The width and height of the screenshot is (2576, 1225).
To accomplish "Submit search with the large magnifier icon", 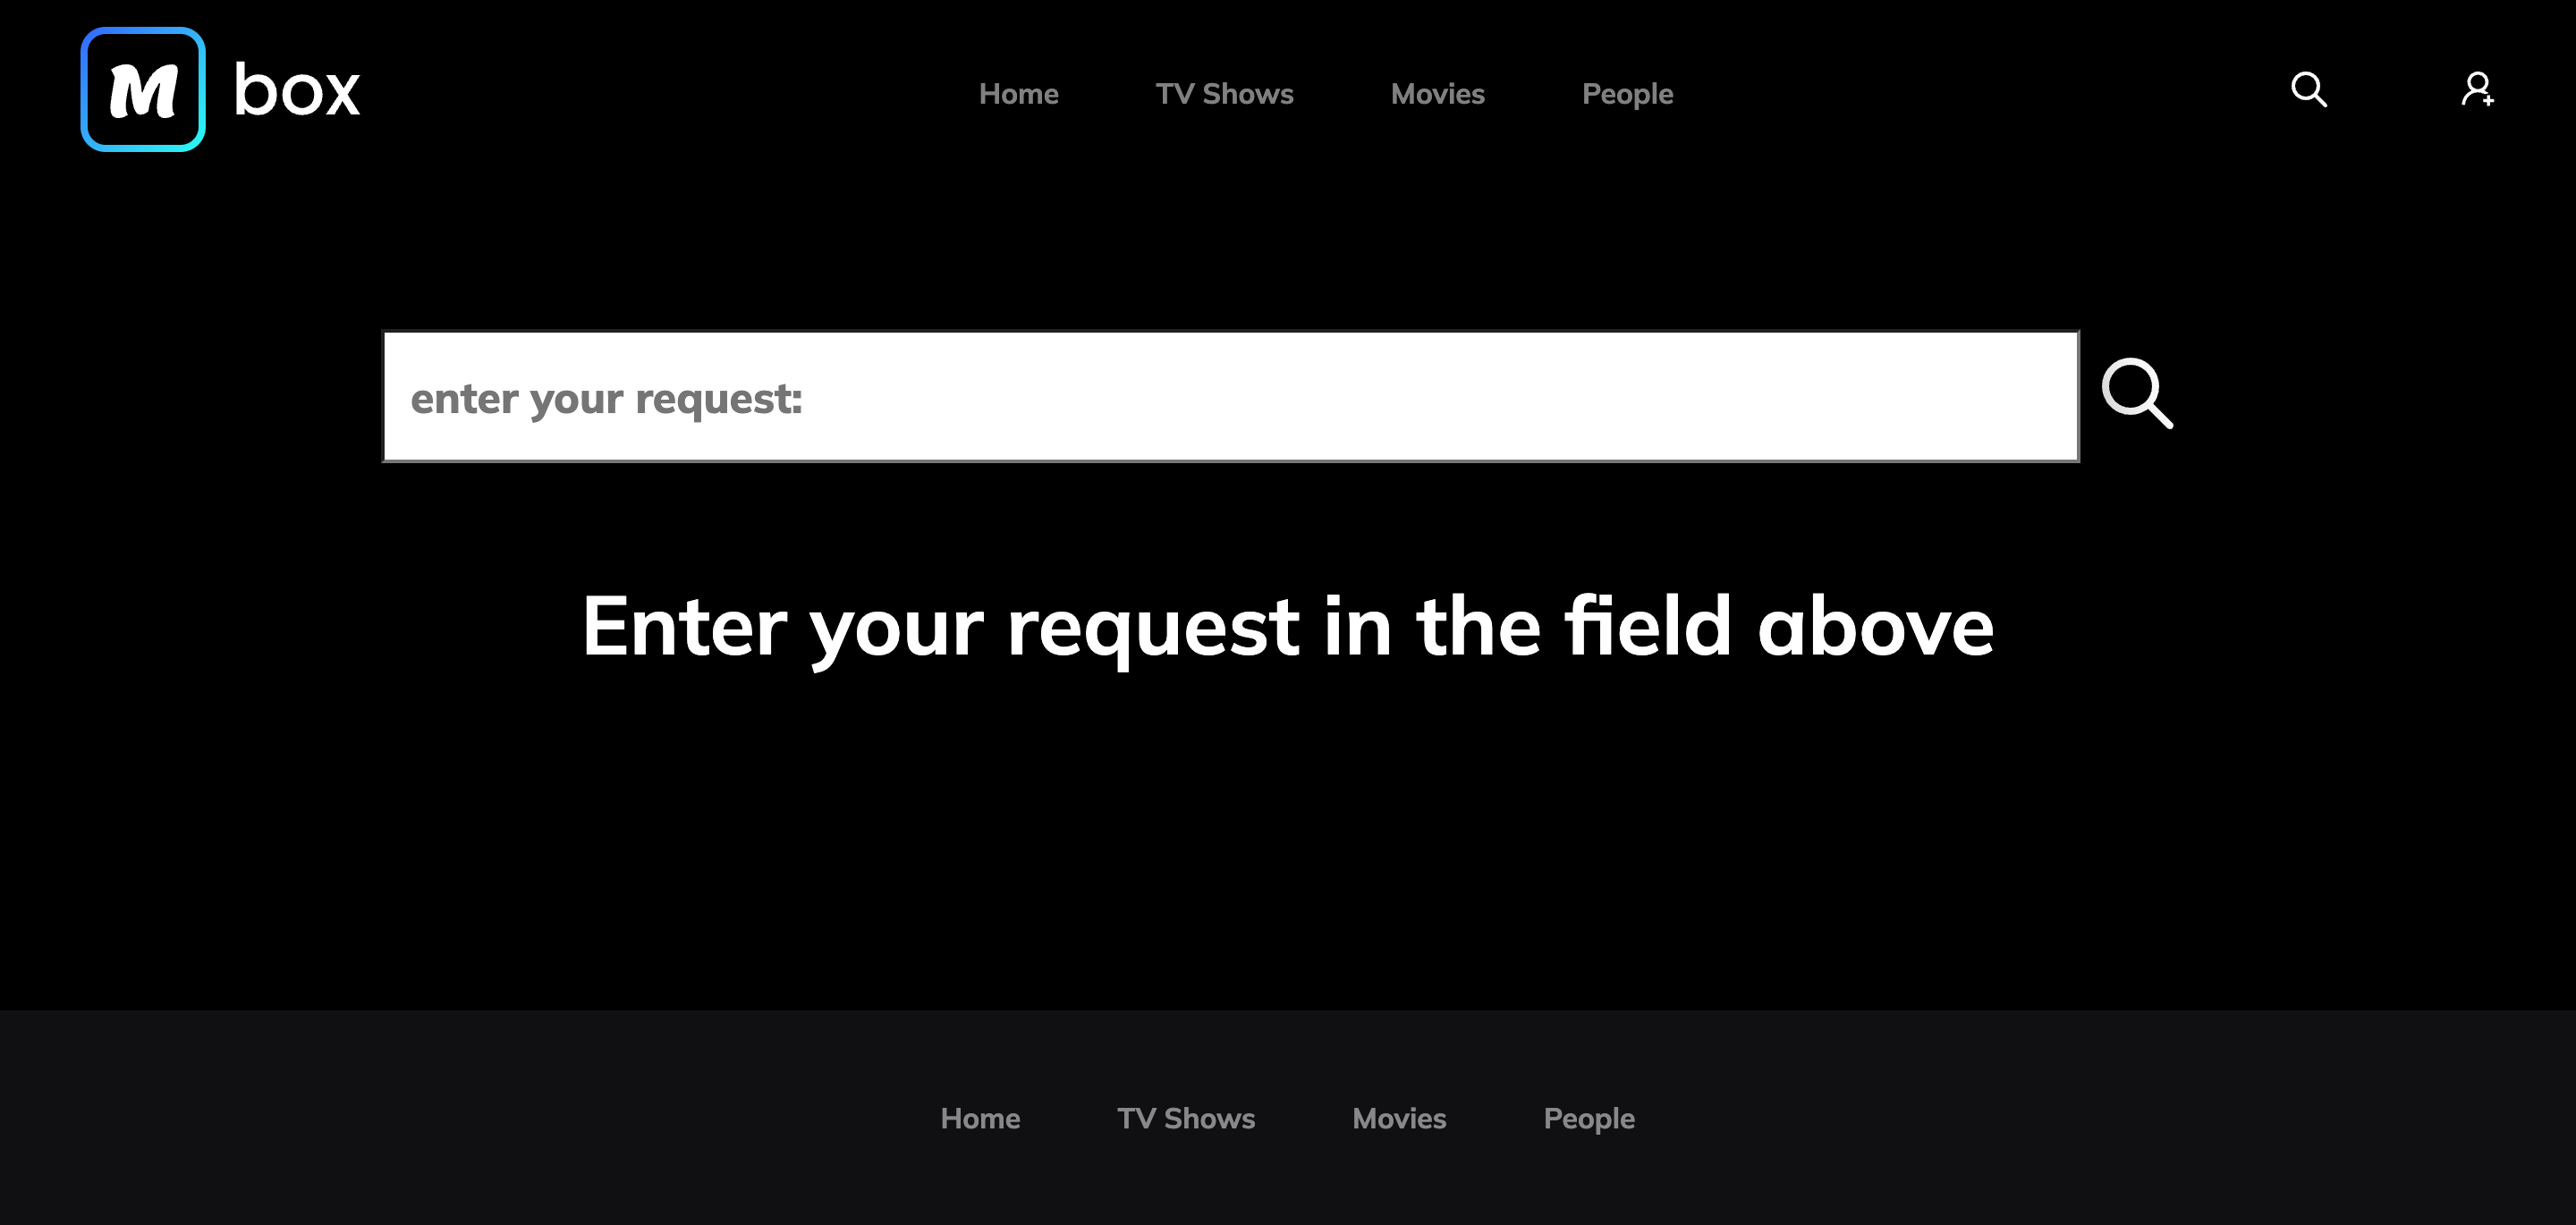I will 2137,393.
